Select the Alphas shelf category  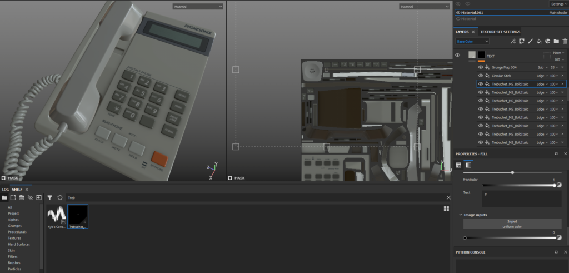click(x=13, y=220)
